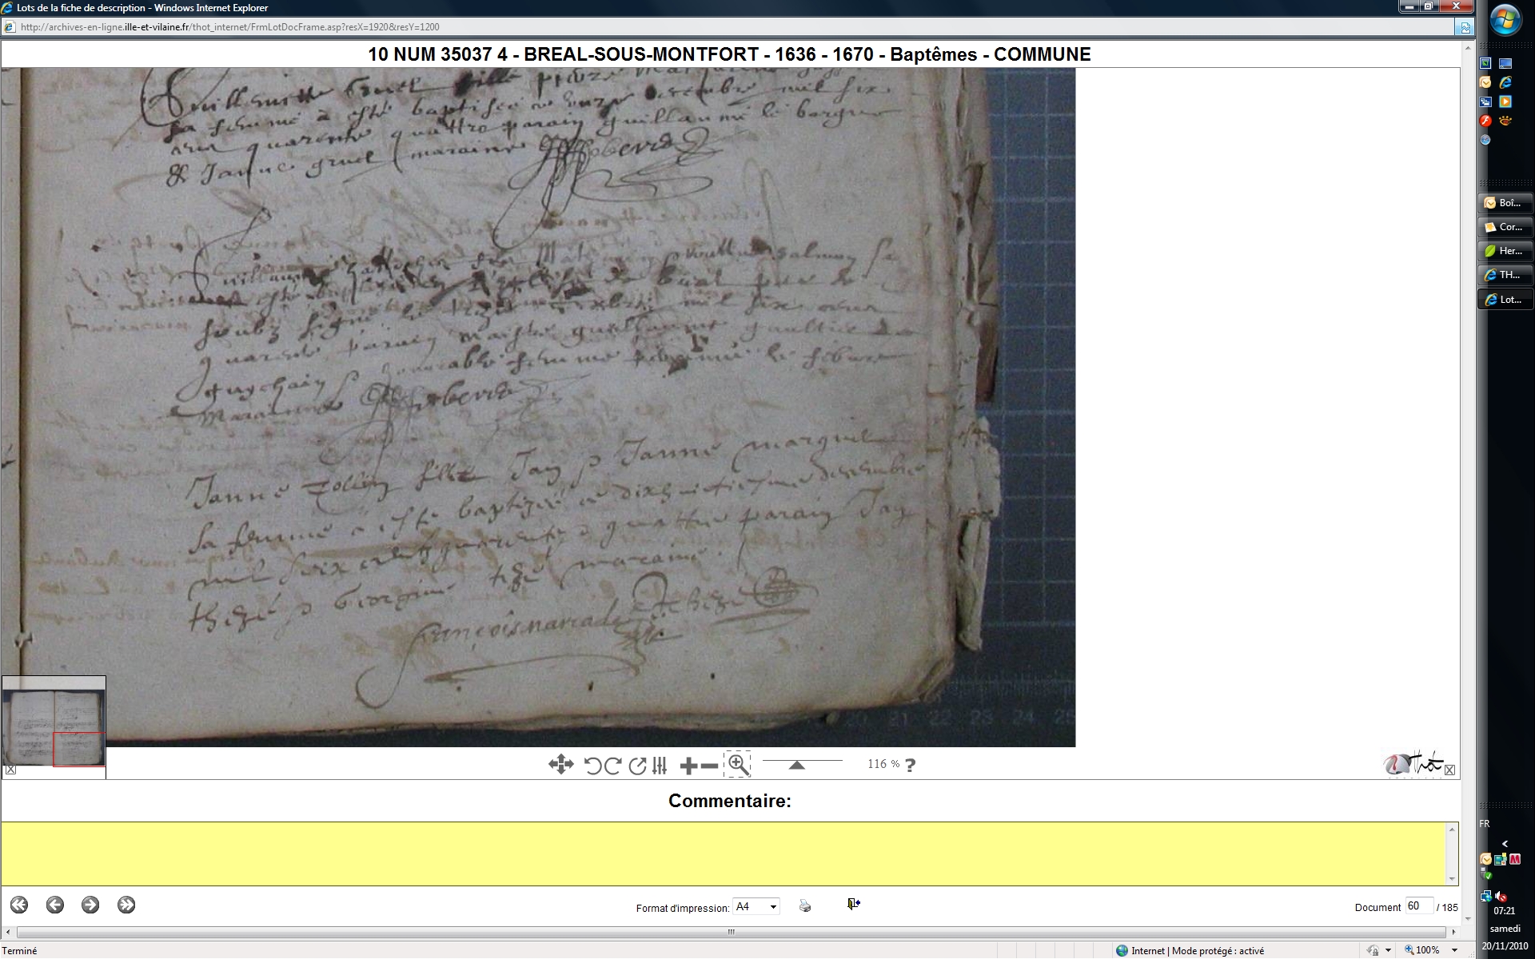Rotate image counter-clockwise

point(592,766)
